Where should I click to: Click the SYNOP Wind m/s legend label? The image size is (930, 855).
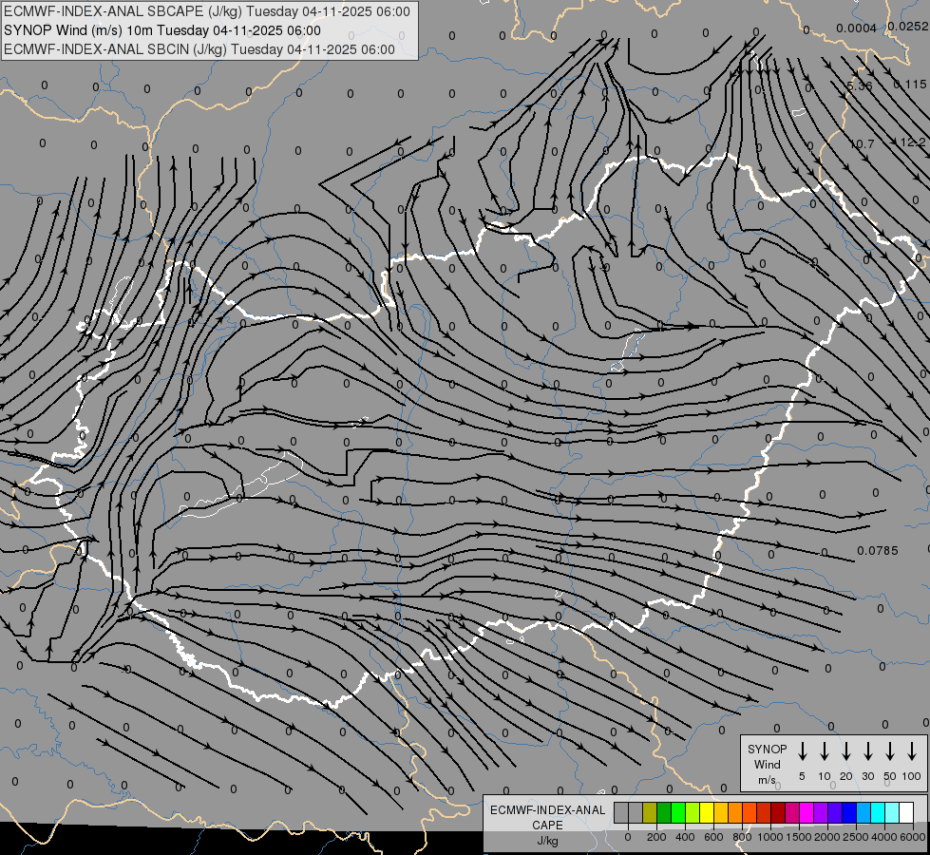pyautogui.click(x=767, y=764)
